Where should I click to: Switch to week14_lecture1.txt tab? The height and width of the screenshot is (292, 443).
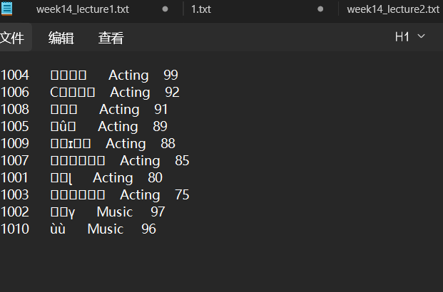click(83, 9)
